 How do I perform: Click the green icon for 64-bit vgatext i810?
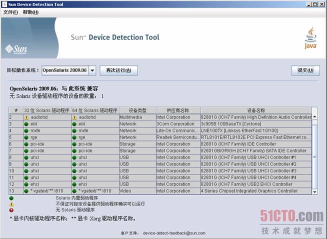point(74,191)
